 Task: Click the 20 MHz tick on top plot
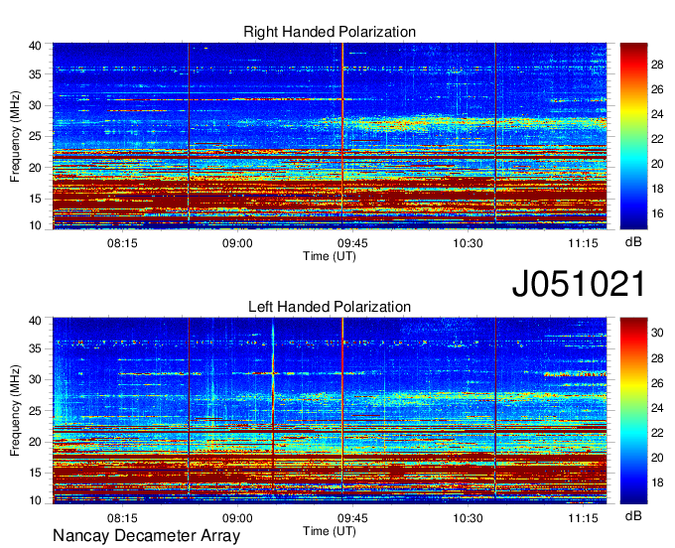[36, 168]
